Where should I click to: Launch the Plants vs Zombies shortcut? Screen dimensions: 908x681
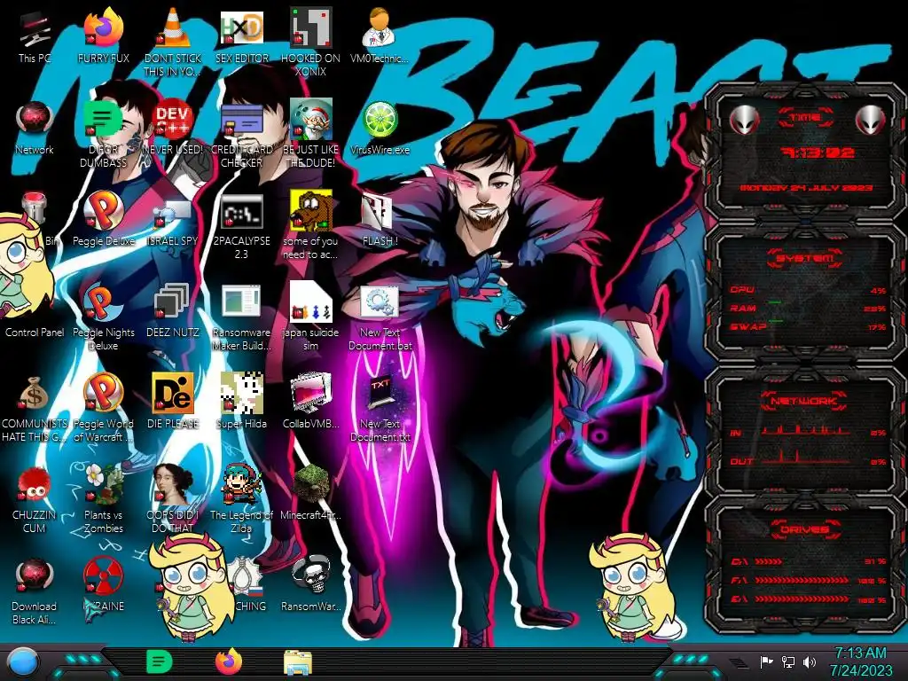pos(103,485)
